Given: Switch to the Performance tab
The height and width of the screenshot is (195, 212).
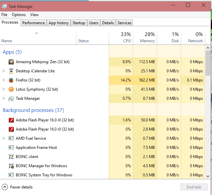Looking at the screenshot, I should pos(34,23).
